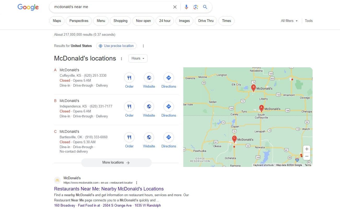The image size is (340, 210).
Task: Open three-dot menu beside Use precise location
Action: [143, 46]
